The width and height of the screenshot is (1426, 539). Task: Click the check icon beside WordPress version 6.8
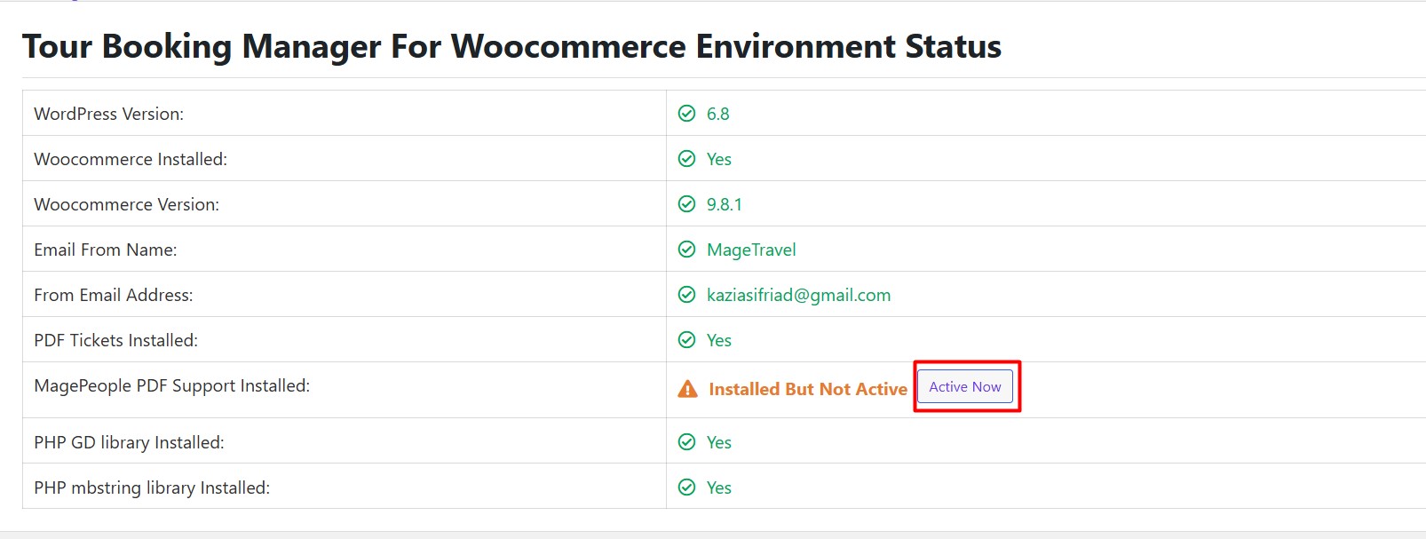[687, 114]
